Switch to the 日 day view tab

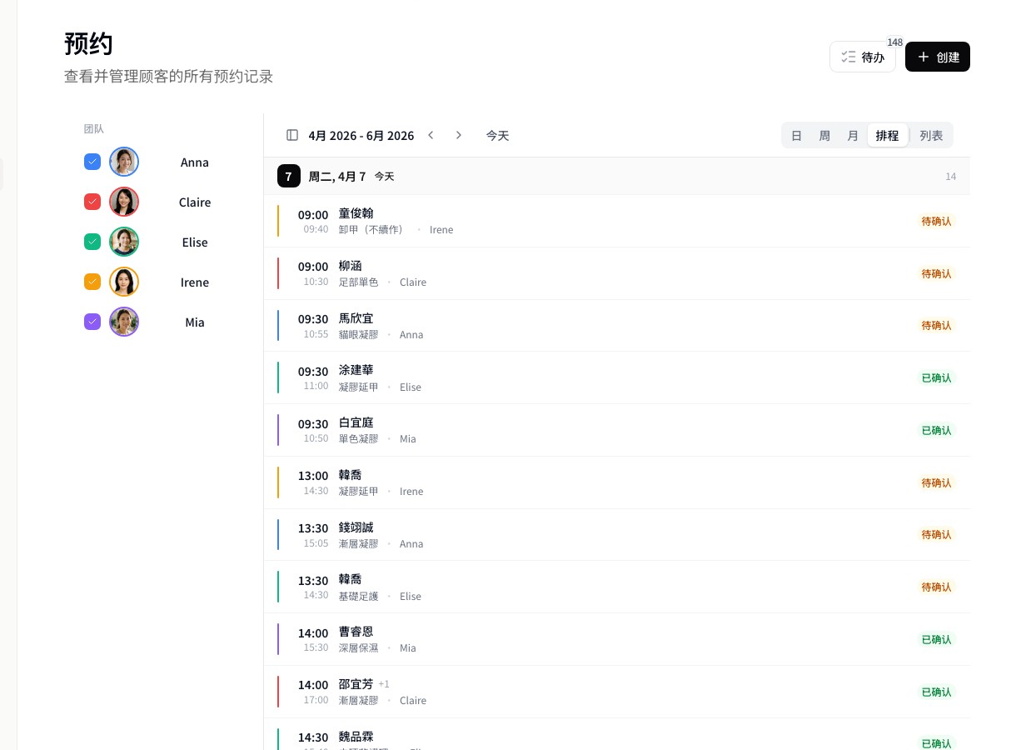pyautogui.click(x=796, y=135)
